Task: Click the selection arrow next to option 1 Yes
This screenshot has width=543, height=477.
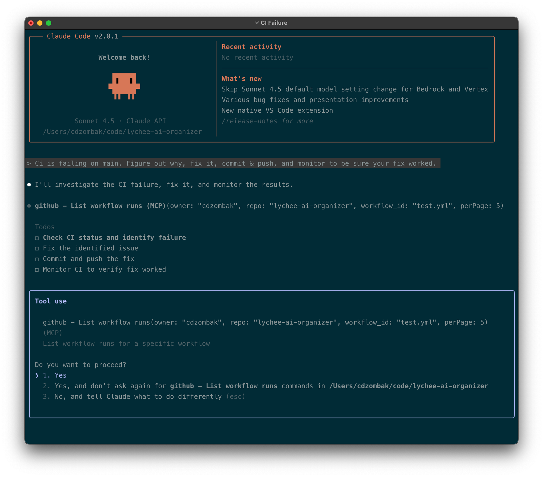Action: pos(37,375)
